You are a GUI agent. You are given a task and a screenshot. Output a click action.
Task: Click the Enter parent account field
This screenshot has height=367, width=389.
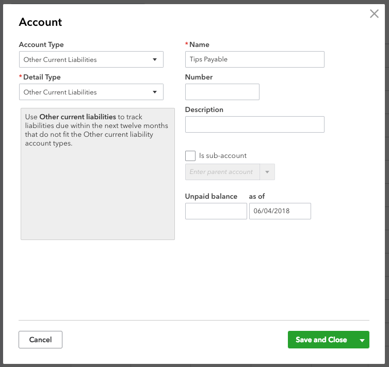coord(223,172)
